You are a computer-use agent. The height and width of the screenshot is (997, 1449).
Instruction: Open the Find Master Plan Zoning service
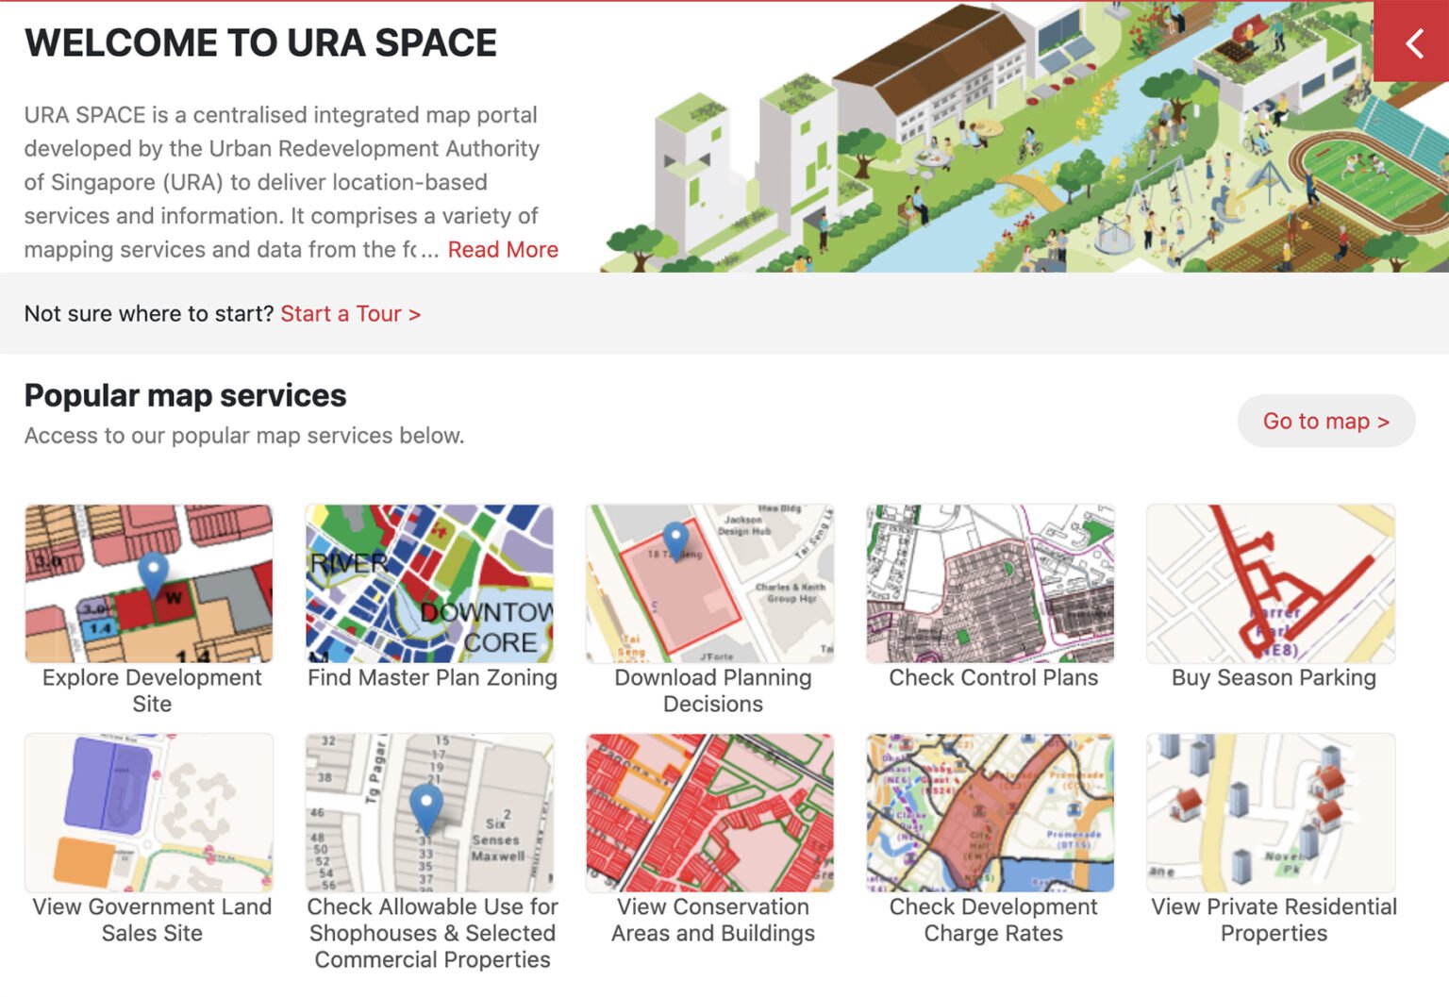[430, 583]
